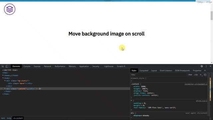Show more Styles pane tabs chevron

click(x=205, y=70)
